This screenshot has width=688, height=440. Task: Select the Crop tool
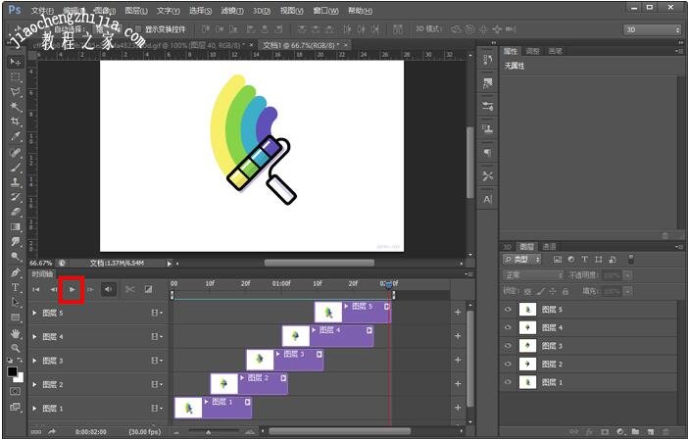pyautogui.click(x=16, y=121)
